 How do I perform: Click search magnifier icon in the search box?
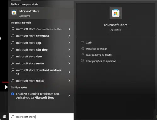pos(13,117)
